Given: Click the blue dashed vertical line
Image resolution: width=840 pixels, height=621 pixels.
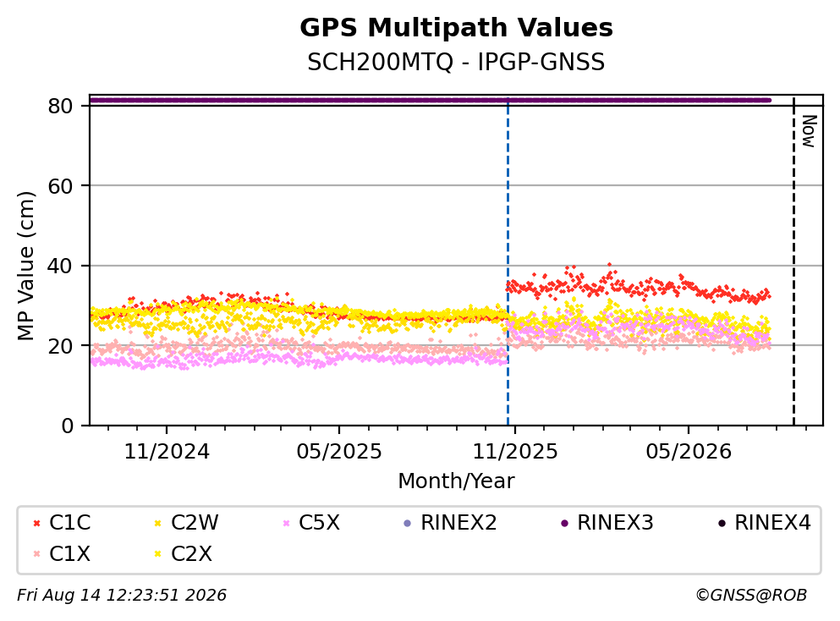Looking at the screenshot, I should (x=508, y=262).
